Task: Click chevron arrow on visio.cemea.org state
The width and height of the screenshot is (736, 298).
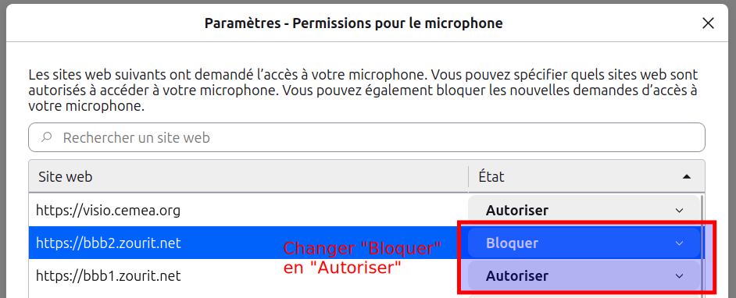Action: (x=679, y=211)
